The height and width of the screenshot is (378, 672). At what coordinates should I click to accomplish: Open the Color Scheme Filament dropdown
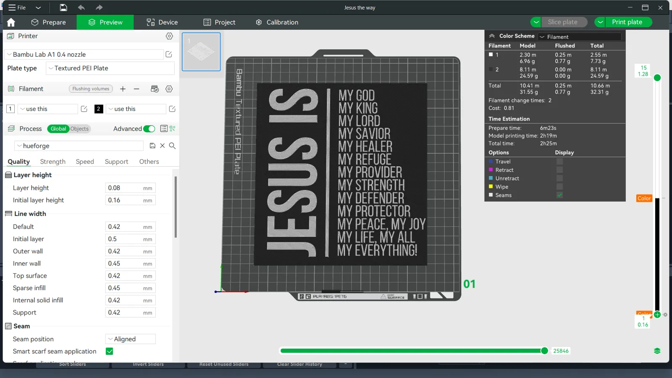tap(580, 37)
